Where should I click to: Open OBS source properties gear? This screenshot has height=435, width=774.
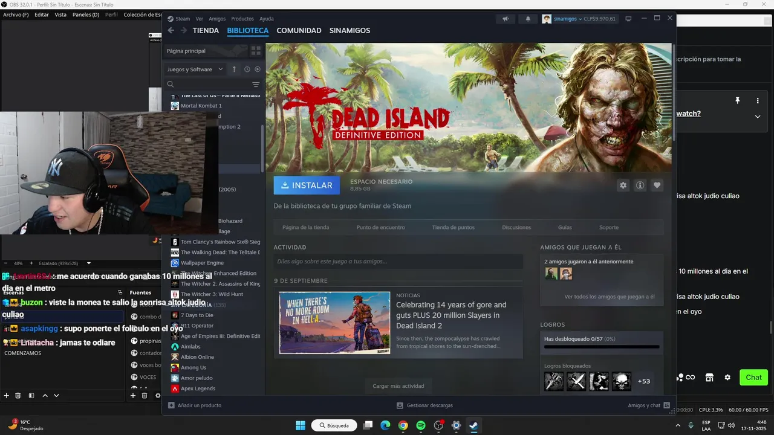[158, 396]
